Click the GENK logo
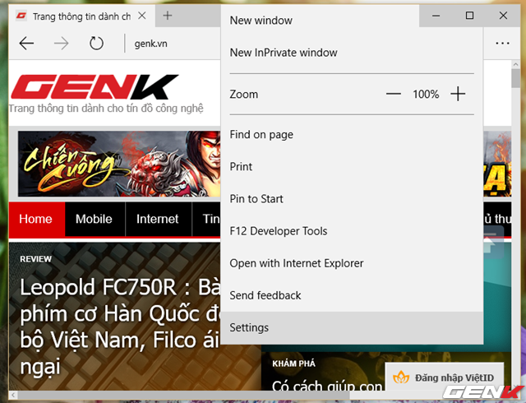This screenshot has height=403, width=526. (x=95, y=86)
